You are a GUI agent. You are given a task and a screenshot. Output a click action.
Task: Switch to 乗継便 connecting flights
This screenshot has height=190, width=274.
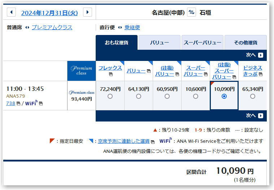132,27
